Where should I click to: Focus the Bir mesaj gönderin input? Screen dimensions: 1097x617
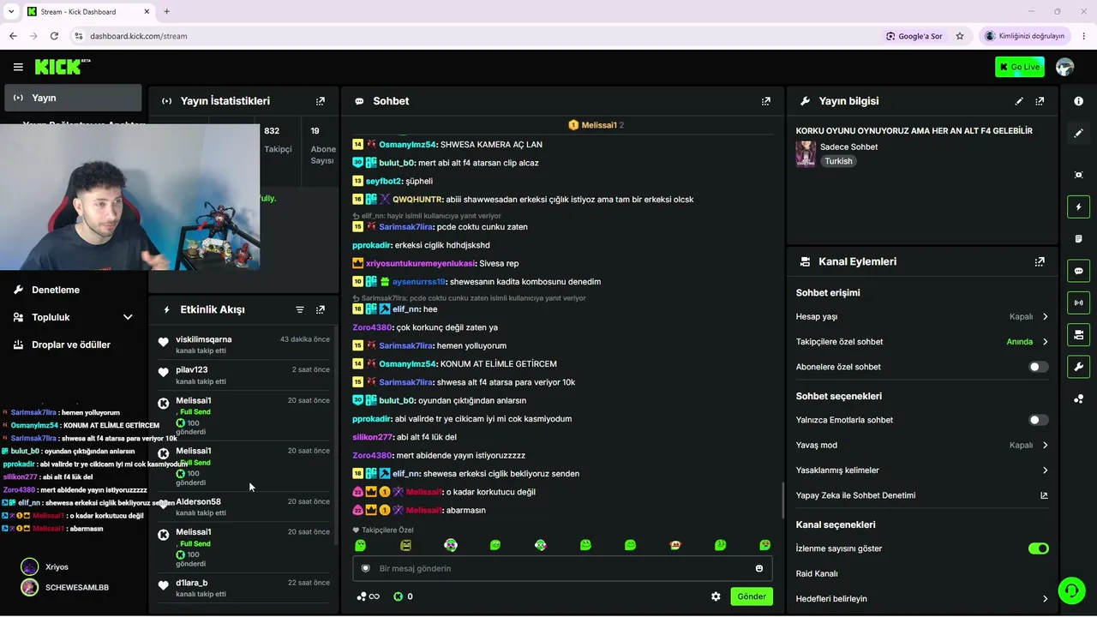pyautogui.click(x=563, y=568)
